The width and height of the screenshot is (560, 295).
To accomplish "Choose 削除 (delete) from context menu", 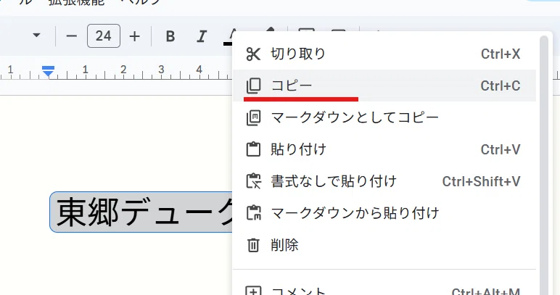I will pos(384,245).
